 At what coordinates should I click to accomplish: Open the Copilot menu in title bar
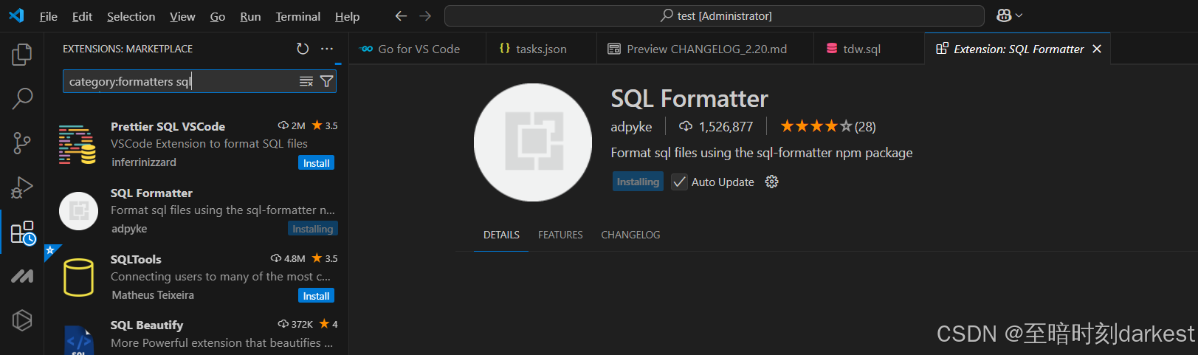point(1009,15)
